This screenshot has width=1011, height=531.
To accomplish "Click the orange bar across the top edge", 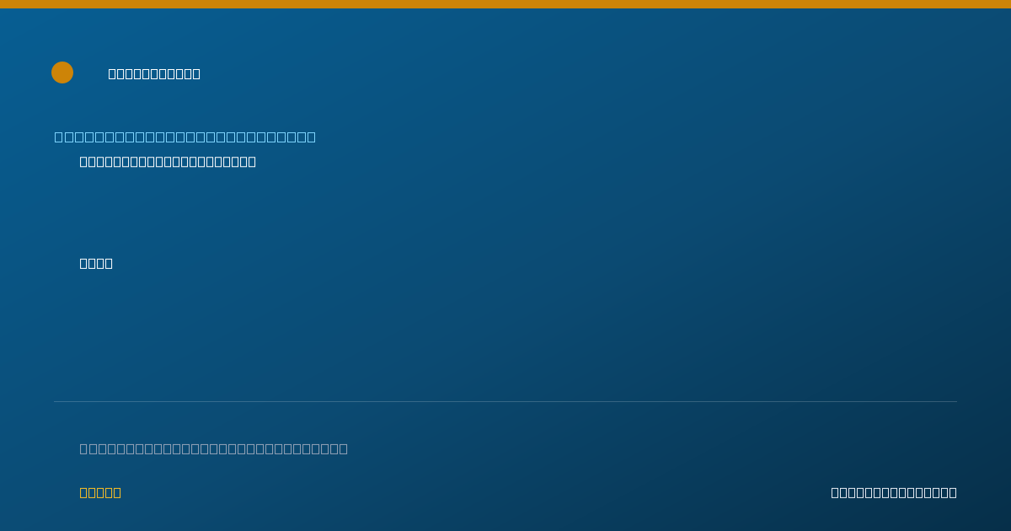I will [x=505, y=4].
